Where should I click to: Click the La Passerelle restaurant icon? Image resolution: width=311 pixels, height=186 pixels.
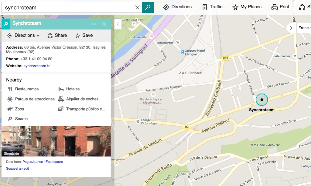pyautogui.click(x=152, y=37)
